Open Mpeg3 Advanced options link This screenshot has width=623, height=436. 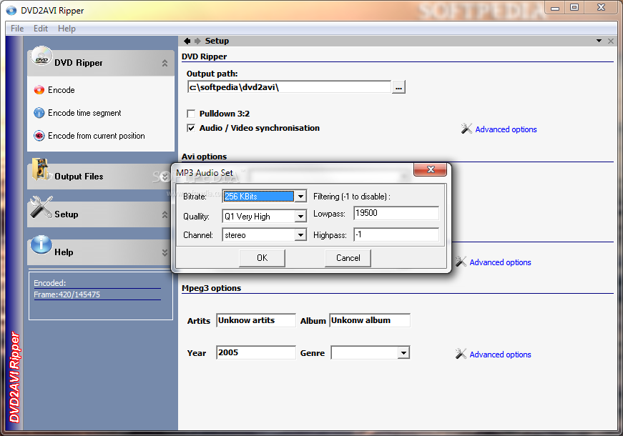[500, 355]
